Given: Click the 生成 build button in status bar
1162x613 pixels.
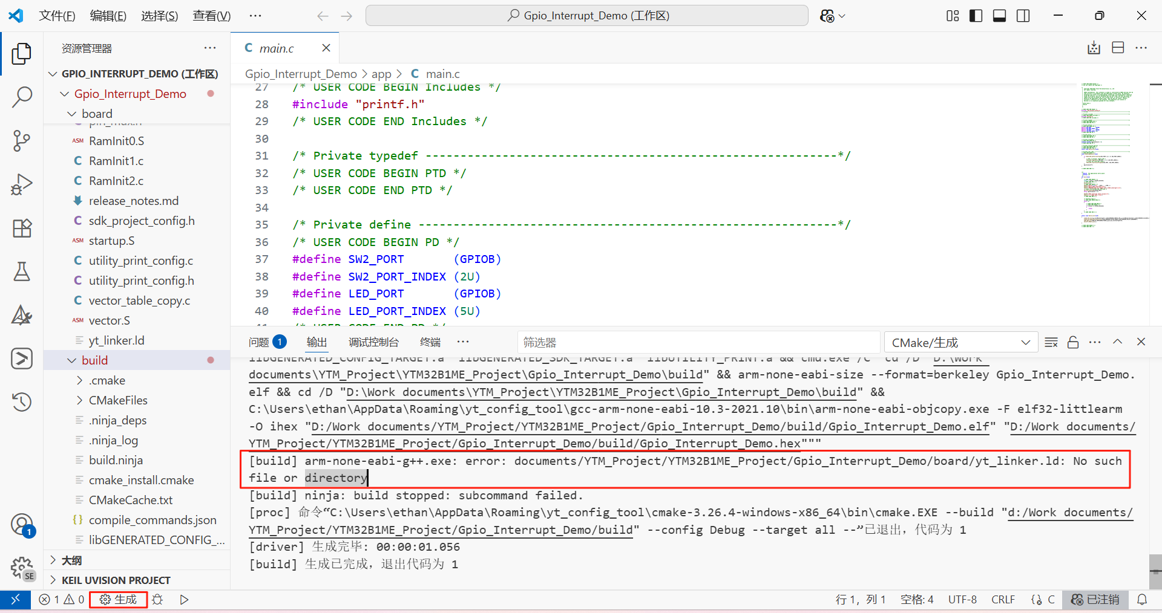Looking at the screenshot, I should coord(119,600).
